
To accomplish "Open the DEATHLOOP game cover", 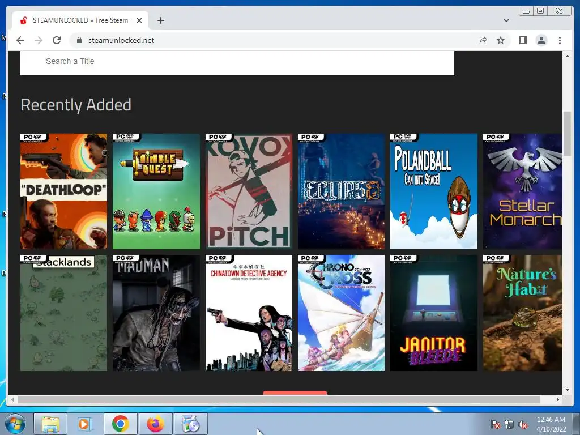I will pyautogui.click(x=63, y=191).
